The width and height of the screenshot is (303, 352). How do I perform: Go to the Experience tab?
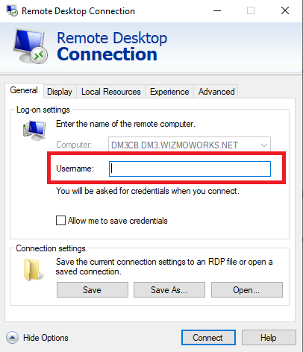(x=169, y=92)
